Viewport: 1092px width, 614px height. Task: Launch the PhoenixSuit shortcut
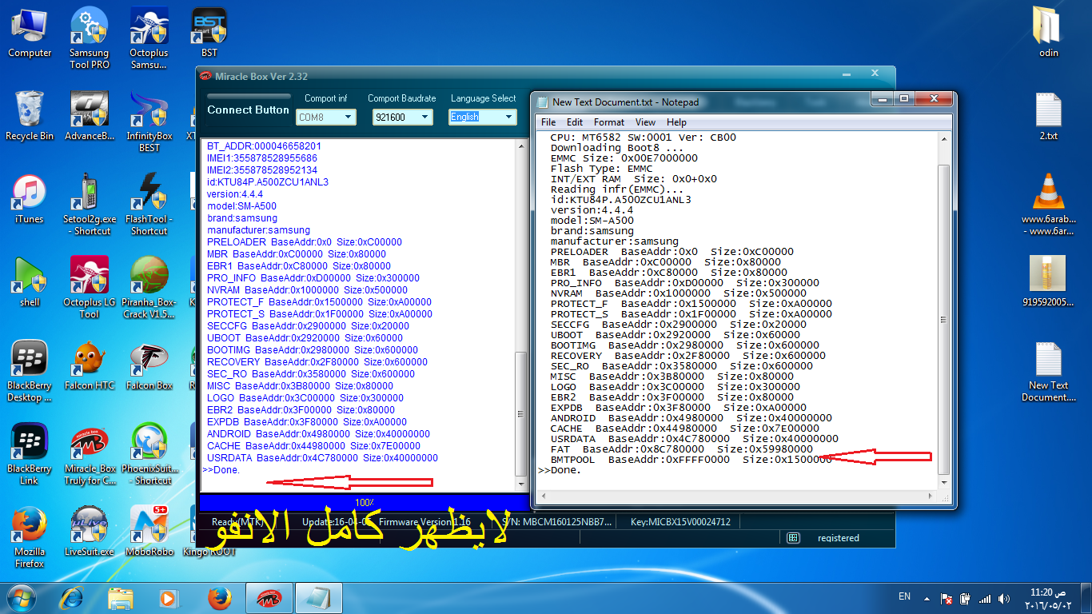tap(149, 453)
